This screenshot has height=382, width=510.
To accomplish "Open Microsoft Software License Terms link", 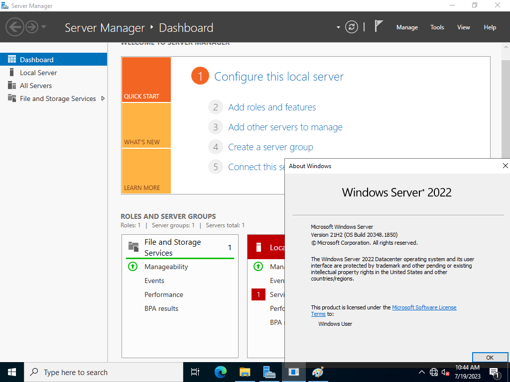I will coord(384,310).
